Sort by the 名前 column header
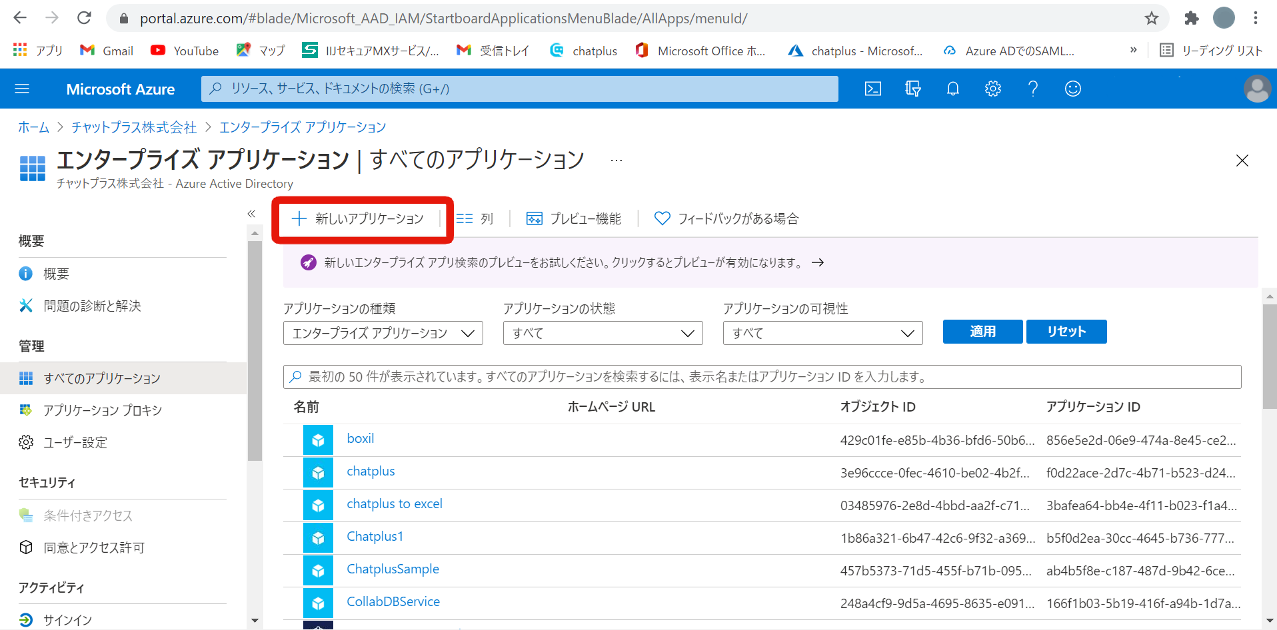1277x630 pixels. click(307, 407)
